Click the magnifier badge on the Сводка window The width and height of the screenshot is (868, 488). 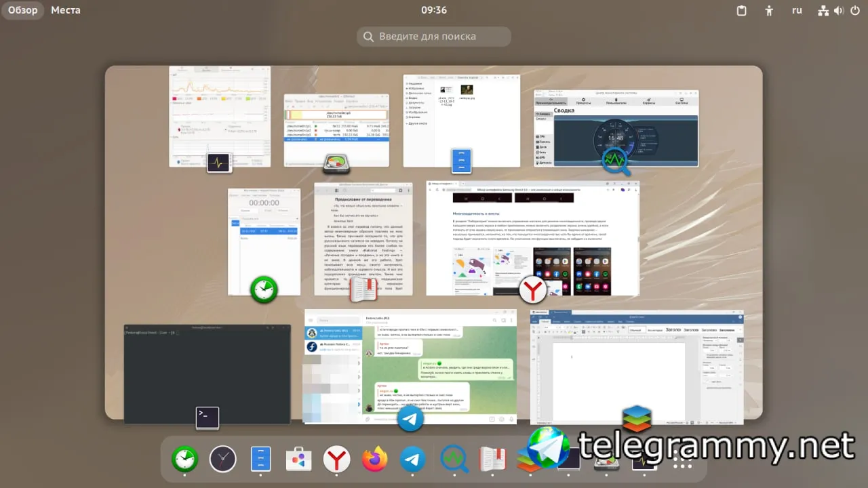(x=615, y=161)
